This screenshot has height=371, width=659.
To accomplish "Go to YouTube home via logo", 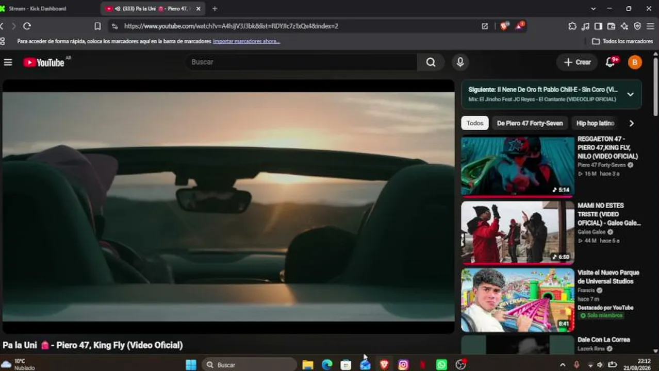I will point(44,62).
